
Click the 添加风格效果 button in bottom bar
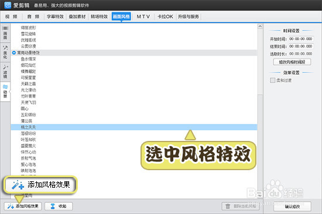point(23,206)
